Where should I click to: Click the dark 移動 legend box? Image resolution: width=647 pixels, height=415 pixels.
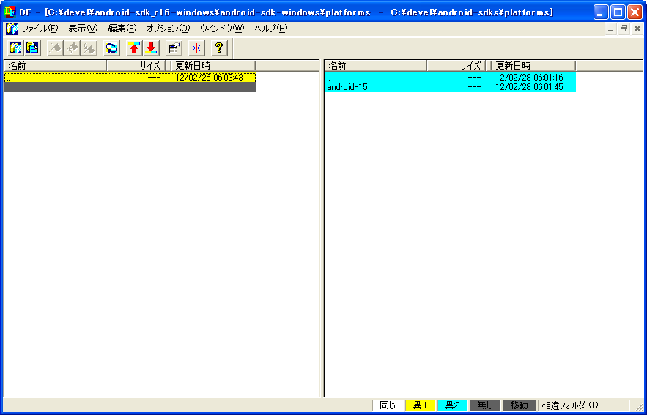[x=519, y=405]
